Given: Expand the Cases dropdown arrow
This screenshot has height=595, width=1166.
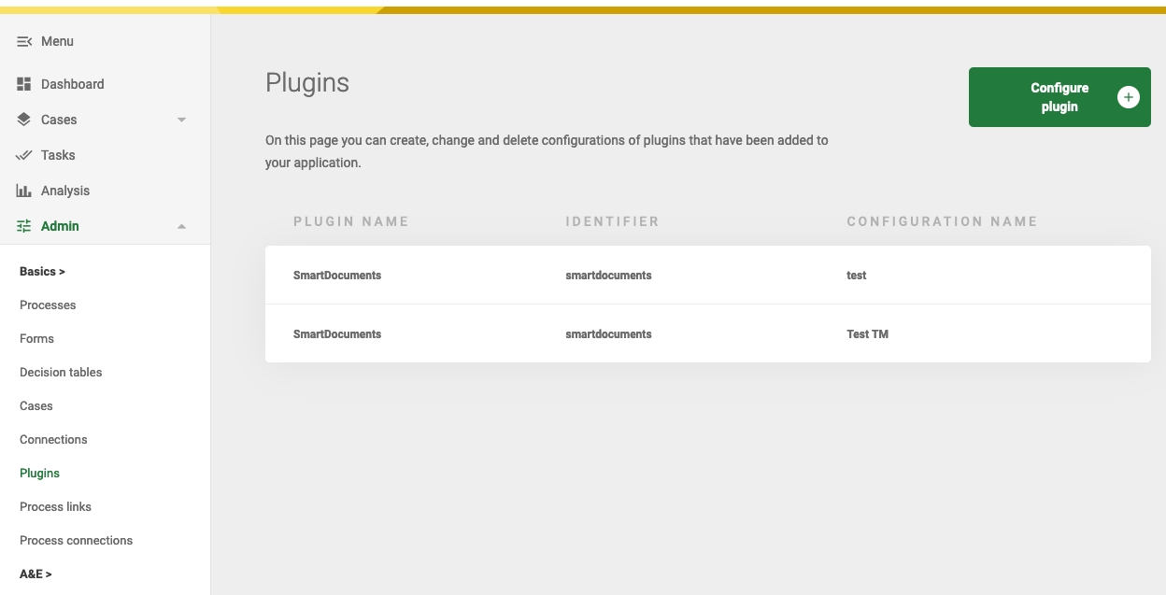Looking at the screenshot, I should tap(181, 120).
